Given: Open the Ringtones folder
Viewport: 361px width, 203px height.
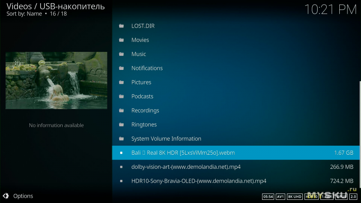Looking at the screenshot, I should pos(144,125).
